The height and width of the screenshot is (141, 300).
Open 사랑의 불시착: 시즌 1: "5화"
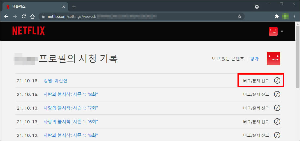click(71, 135)
